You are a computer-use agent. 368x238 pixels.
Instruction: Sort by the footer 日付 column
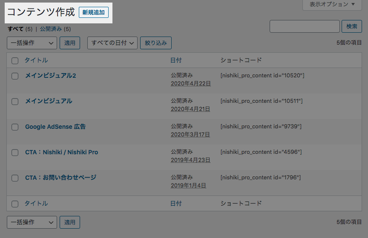point(176,203)
